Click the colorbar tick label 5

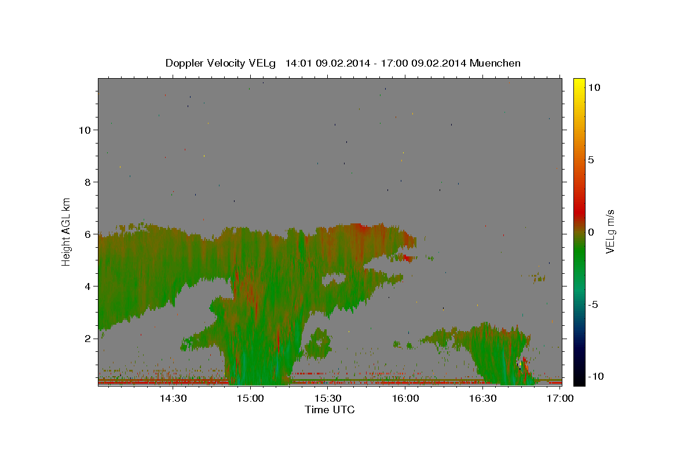[x=591, y=160]
